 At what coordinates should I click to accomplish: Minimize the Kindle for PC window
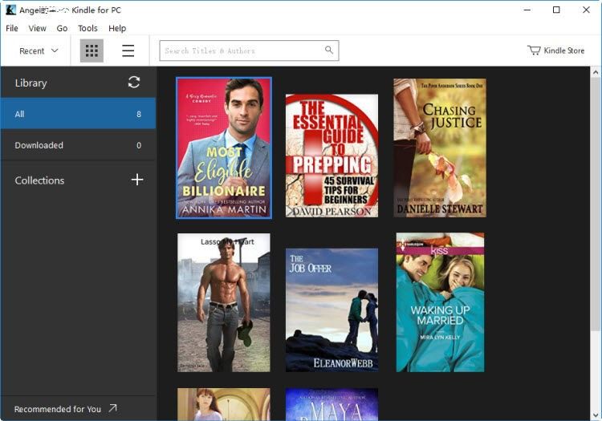527,10
